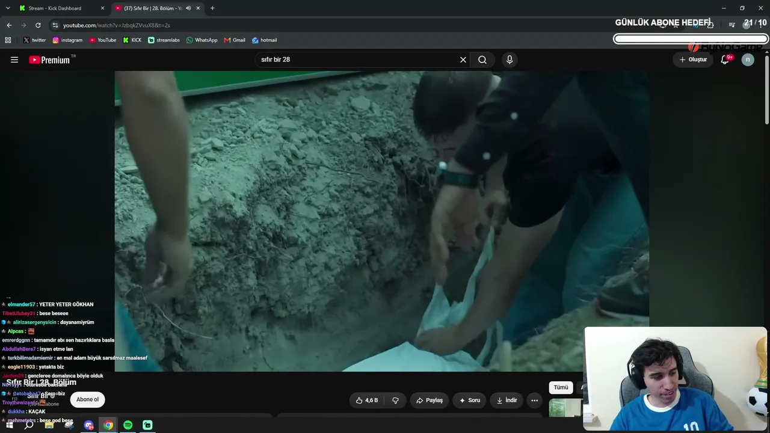Open more actions three-dot menu
This screenshot has height=433, width=770.
534,401
